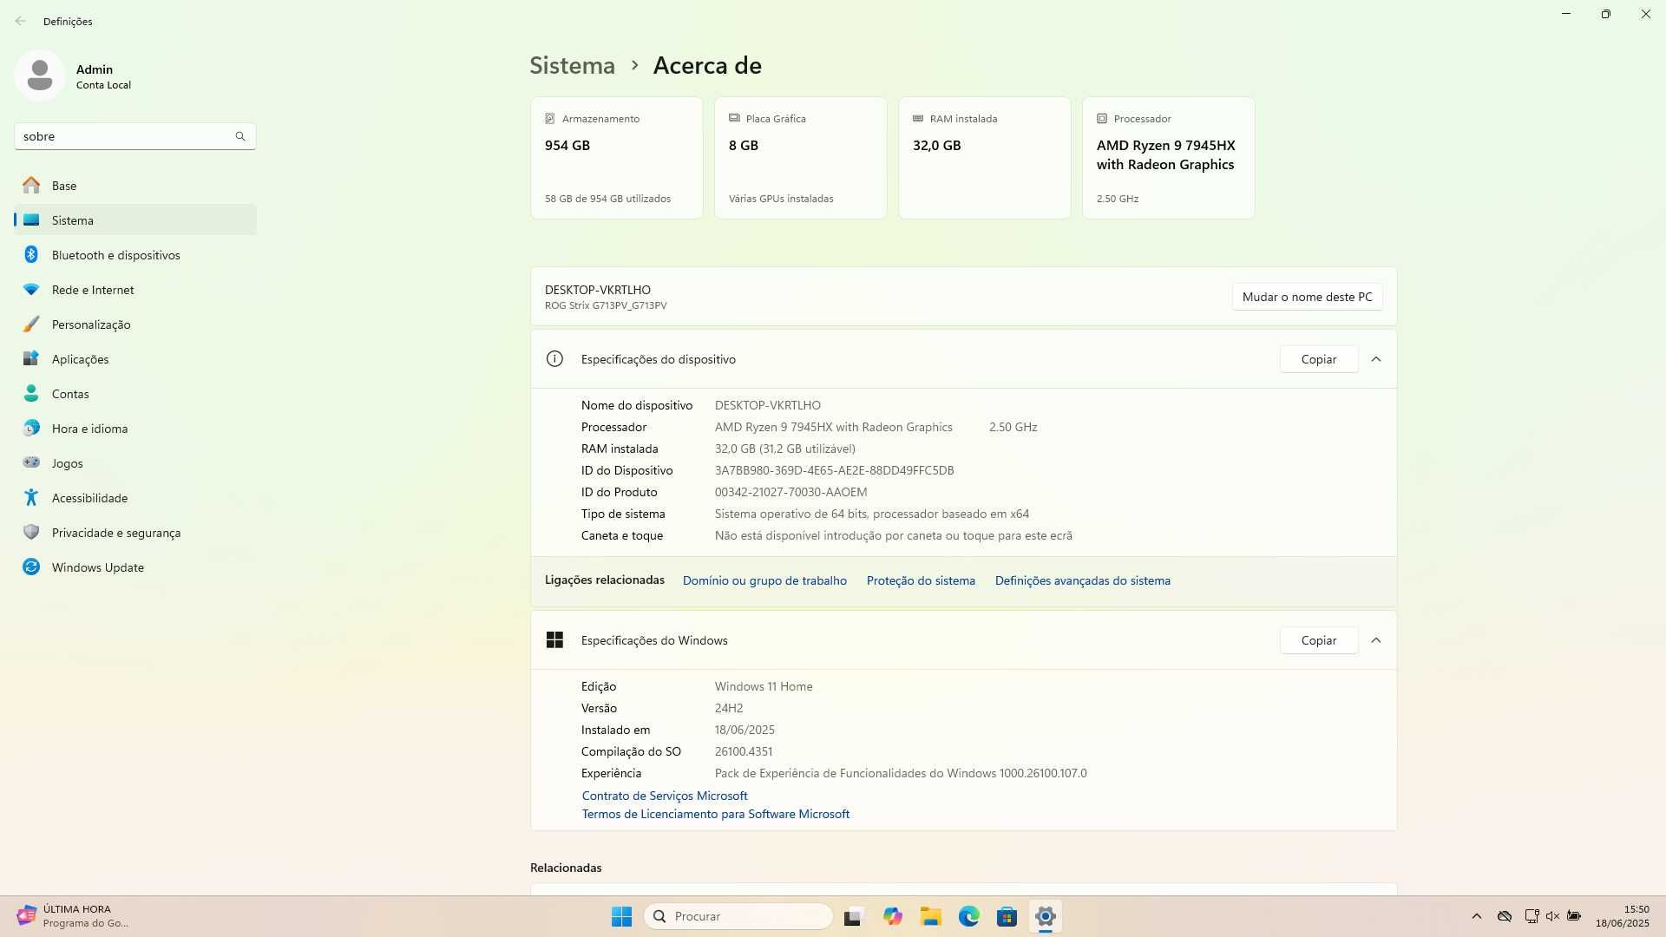Click the ID do Produto value 00342-21027-70030-AAOEM
Viewport: 1666px width, 937px height.
coord(790,492)
